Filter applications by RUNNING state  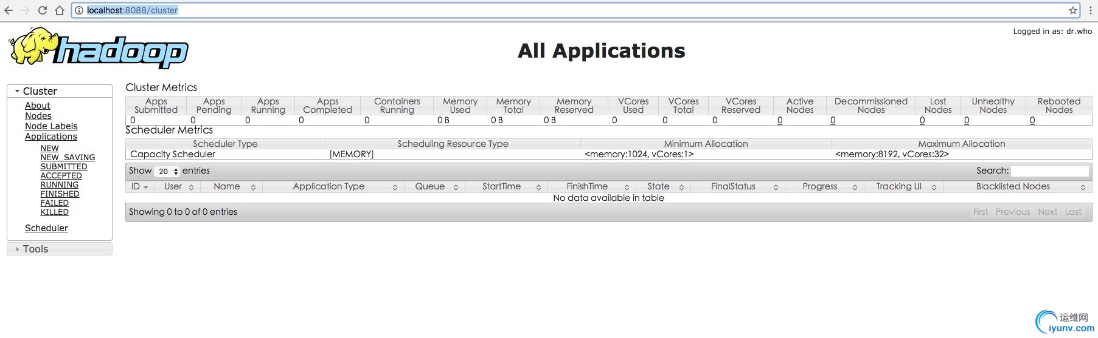[59, 184]
